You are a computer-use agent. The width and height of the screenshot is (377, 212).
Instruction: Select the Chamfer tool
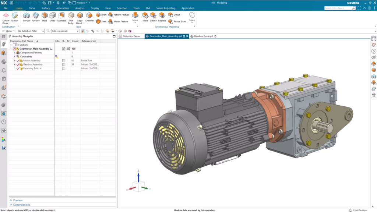click(89, 17)
